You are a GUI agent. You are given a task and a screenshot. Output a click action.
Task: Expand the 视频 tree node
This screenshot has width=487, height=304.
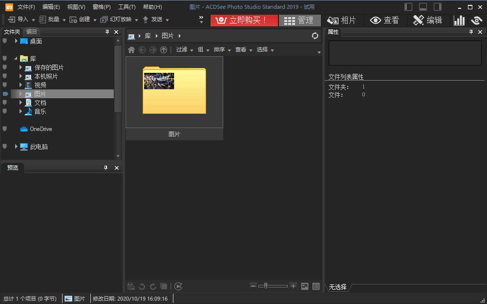[21, 85]
